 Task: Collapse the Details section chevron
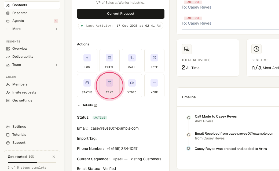tap(79, 106)
